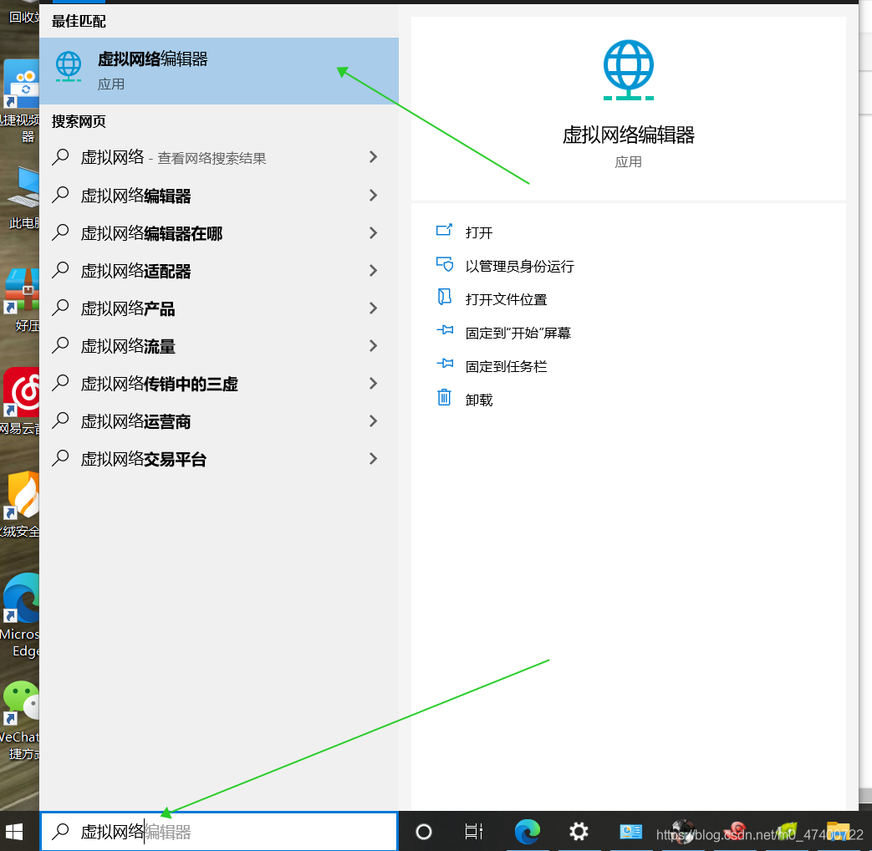Viewport: 872px width, 851px height.
Task: Click the magnifier icon in the search box
Action: click(60, 832)
